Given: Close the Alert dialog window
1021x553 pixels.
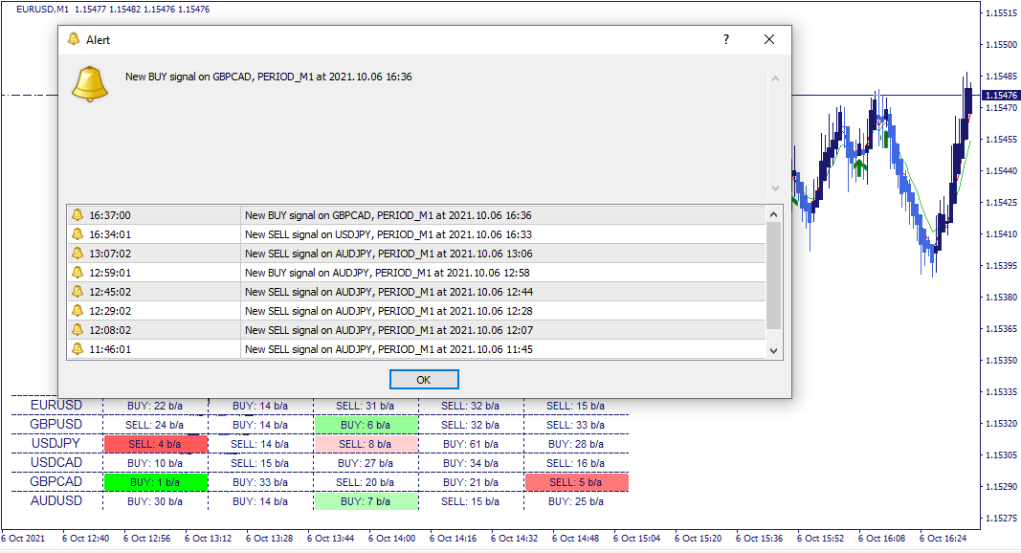Looking at the screenshot, I should pos(769,39).
